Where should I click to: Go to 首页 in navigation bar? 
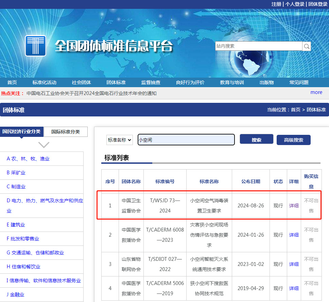point(12,82)
